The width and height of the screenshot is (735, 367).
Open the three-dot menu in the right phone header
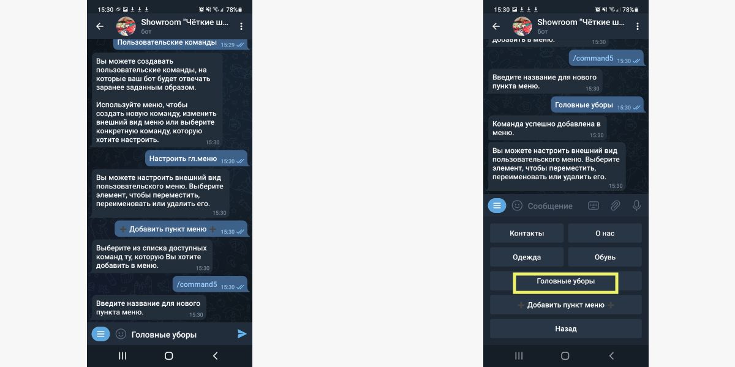click(638, 26)
